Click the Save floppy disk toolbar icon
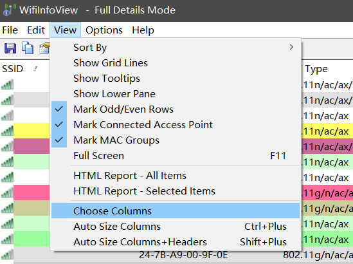The height and width of the screenshot is (264, 353). click(x=10, y=48)
